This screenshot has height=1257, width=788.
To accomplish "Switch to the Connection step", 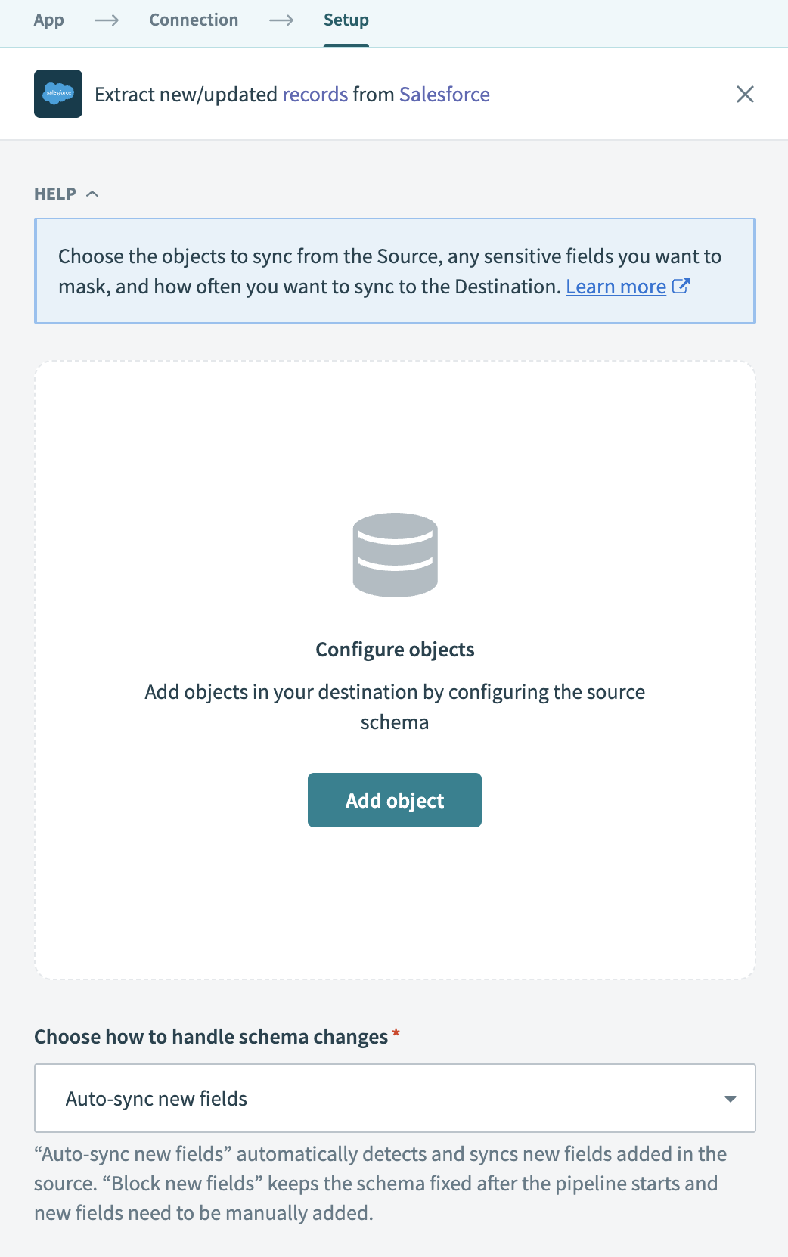I will click(194, 20).
